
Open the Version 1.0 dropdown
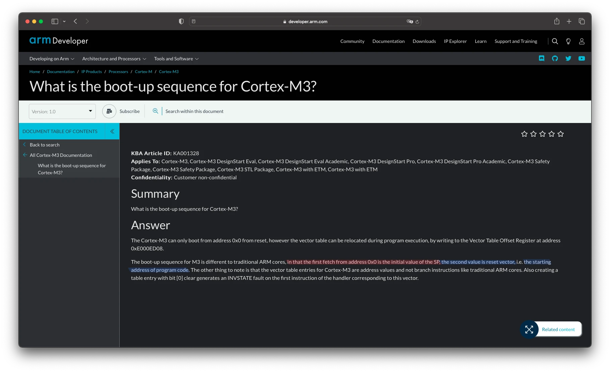point(62,111)
